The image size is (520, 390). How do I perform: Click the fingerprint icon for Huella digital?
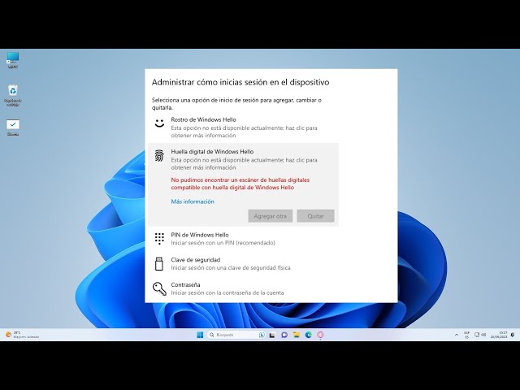coord(159,155)
